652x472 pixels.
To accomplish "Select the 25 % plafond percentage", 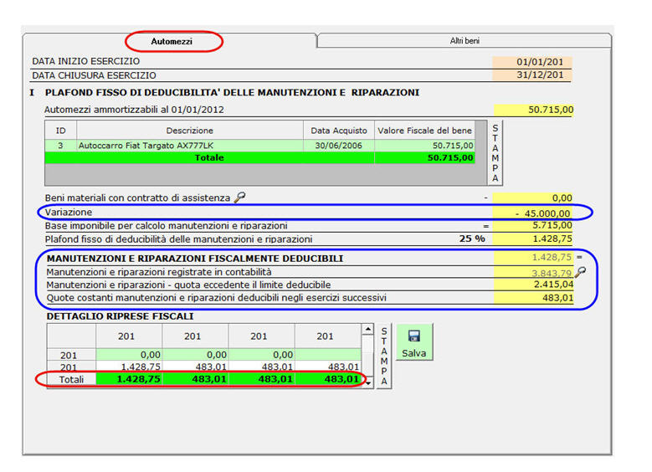I will click(x=472, y=239).
